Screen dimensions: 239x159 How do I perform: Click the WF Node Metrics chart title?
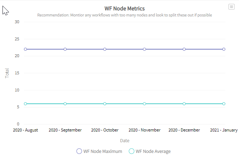[124, 8]
